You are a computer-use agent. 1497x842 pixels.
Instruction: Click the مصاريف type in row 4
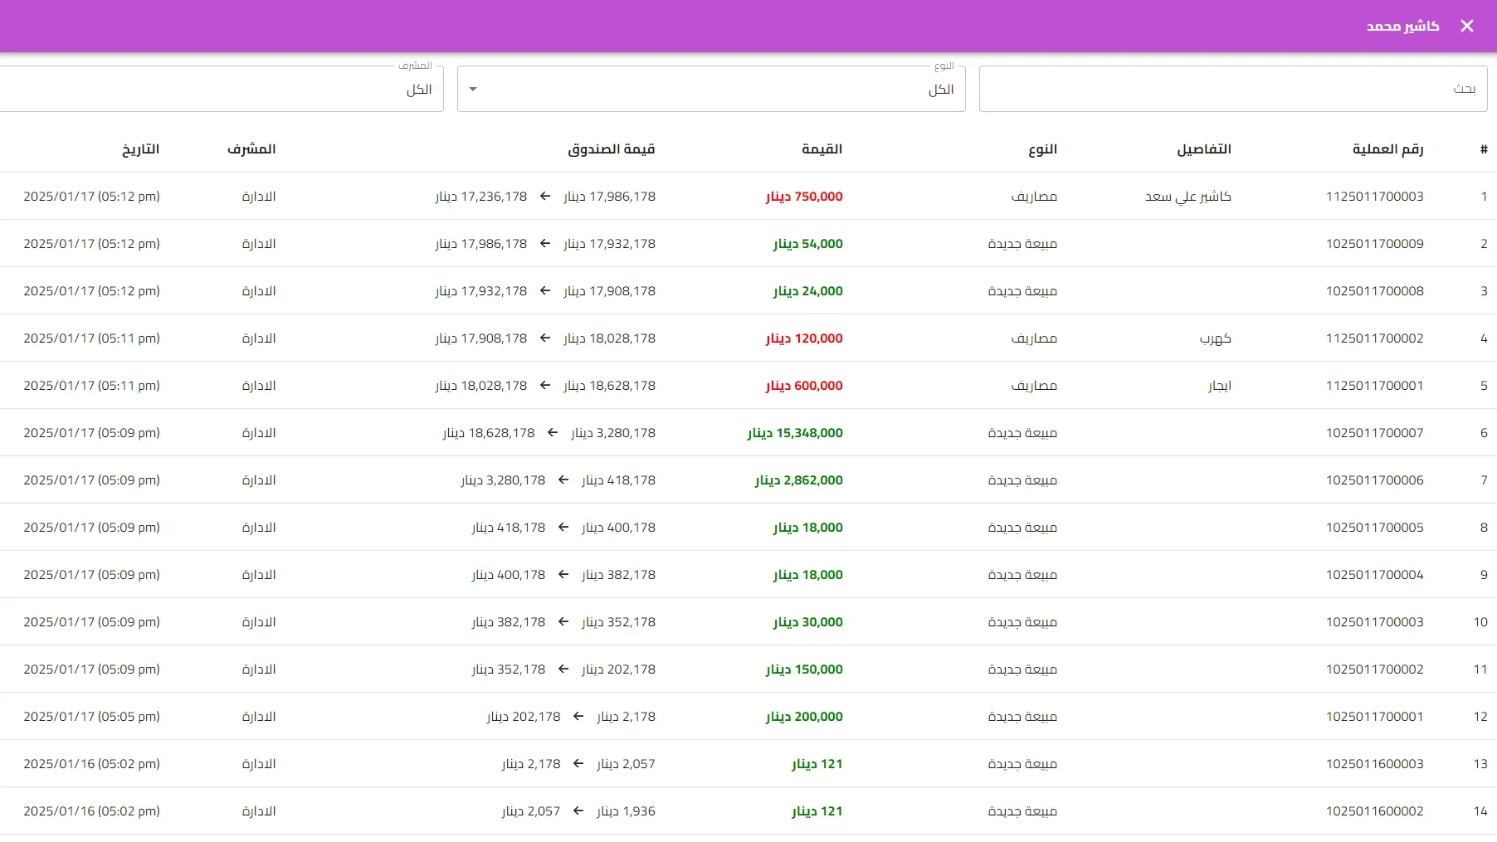(1034, 338)
